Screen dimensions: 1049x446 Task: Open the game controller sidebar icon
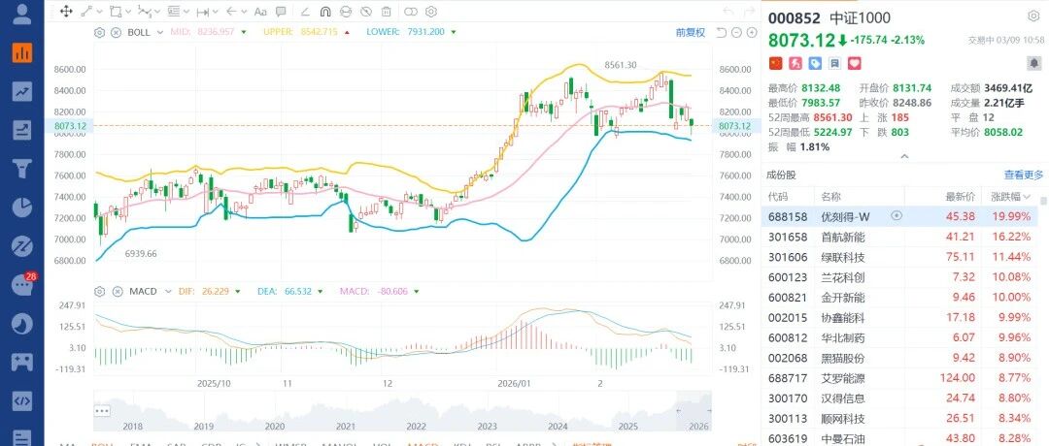click(22, 362)
